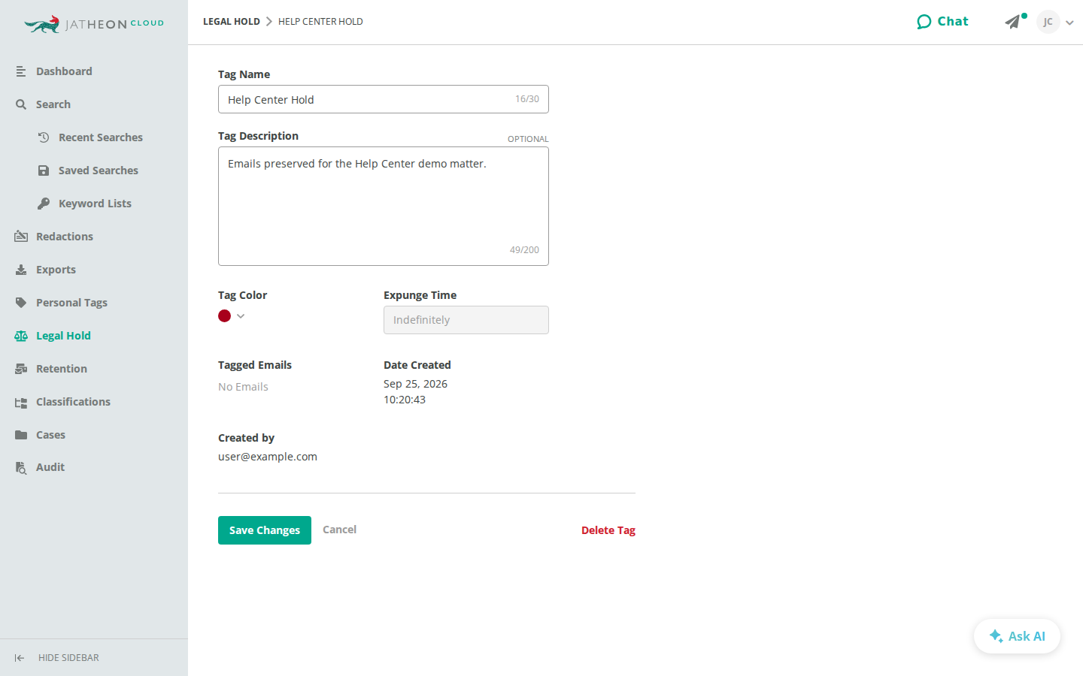Open the Dashboard menu item
The image size is (1083, 676).
click(x=64, y=71)
